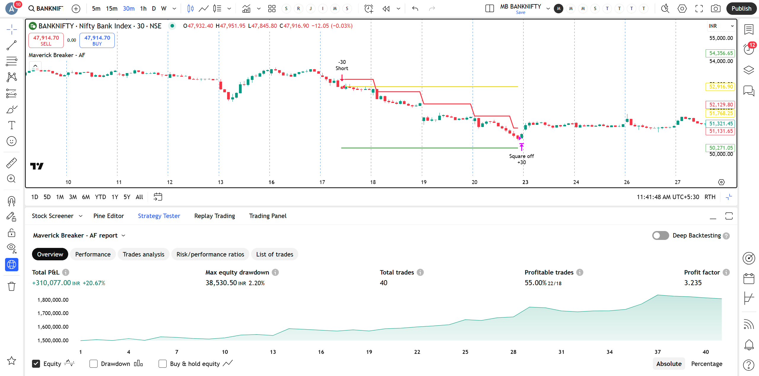Toggle stay in drawing mode
Screen dimensions: 759x376
pos(12,217)
